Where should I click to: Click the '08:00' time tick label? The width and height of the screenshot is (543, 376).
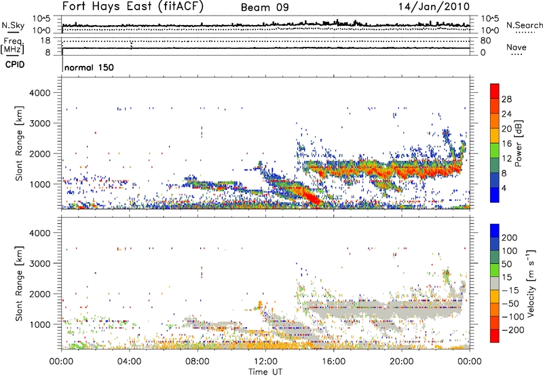click(x=198, y=362)
